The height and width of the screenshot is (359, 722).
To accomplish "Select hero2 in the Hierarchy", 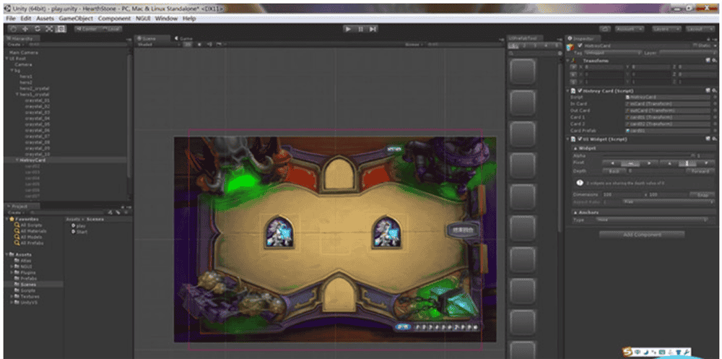I will coord(26,82).
